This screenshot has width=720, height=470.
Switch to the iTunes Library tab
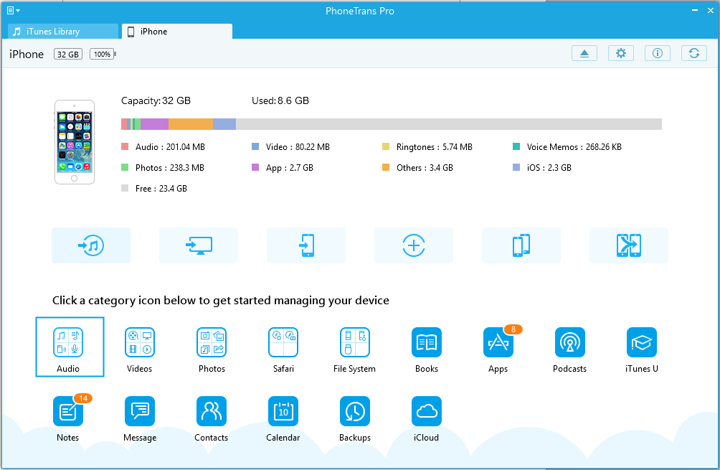click(63, 32)
